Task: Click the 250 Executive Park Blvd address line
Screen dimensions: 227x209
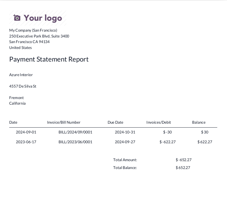Action: click(x=39, y=36)
